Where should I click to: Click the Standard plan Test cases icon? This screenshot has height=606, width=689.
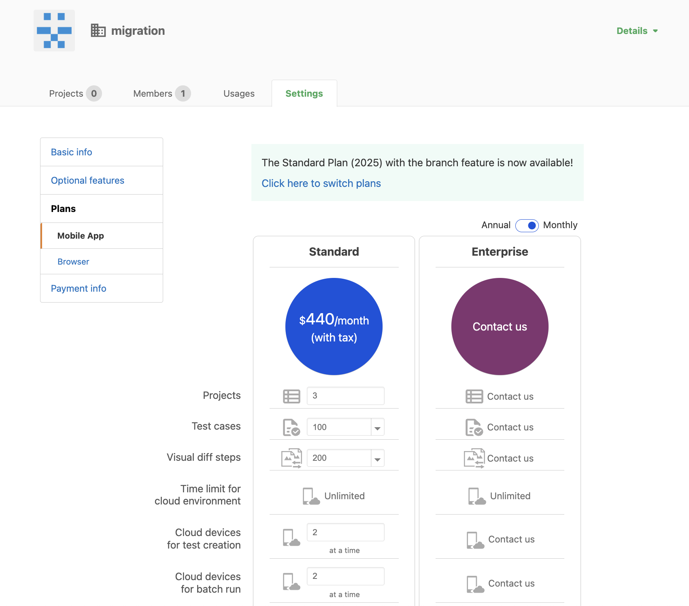pos(291,427)
